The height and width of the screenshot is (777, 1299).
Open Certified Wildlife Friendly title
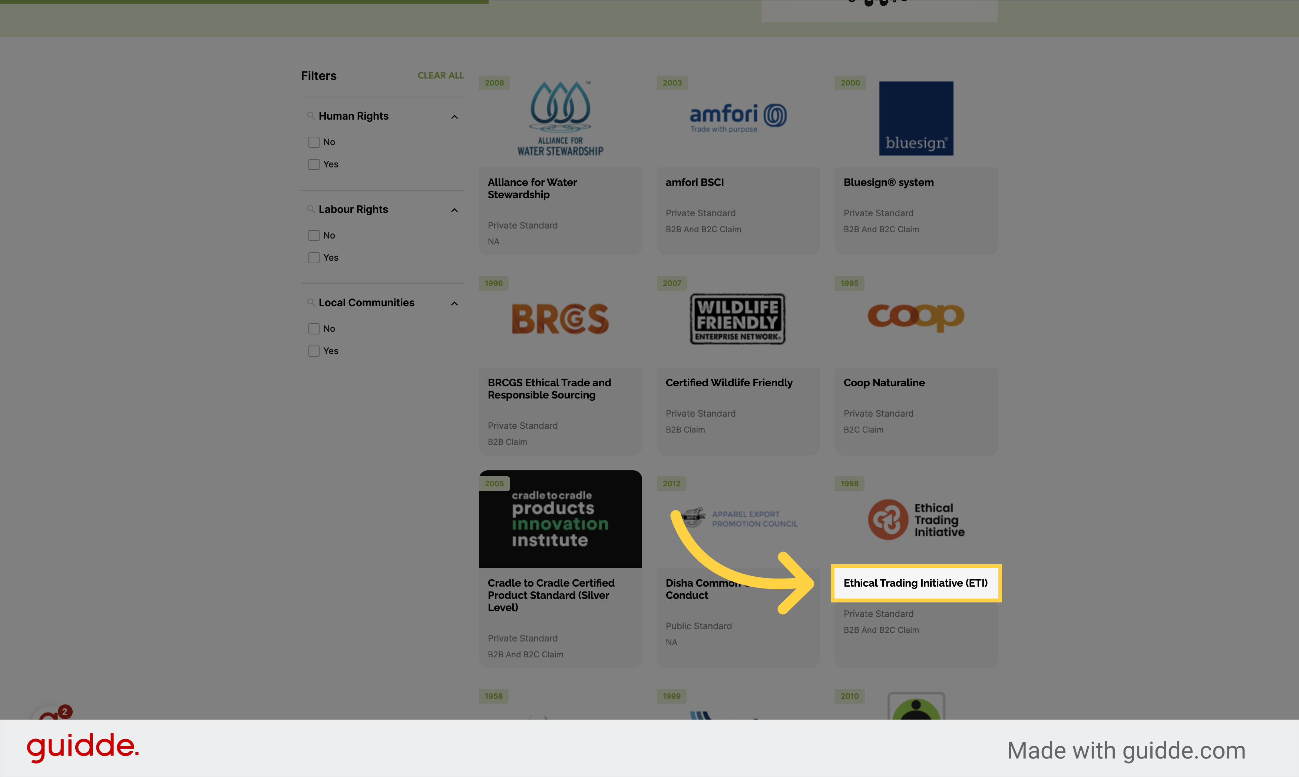pyautogui.click(x=729, y=383)
